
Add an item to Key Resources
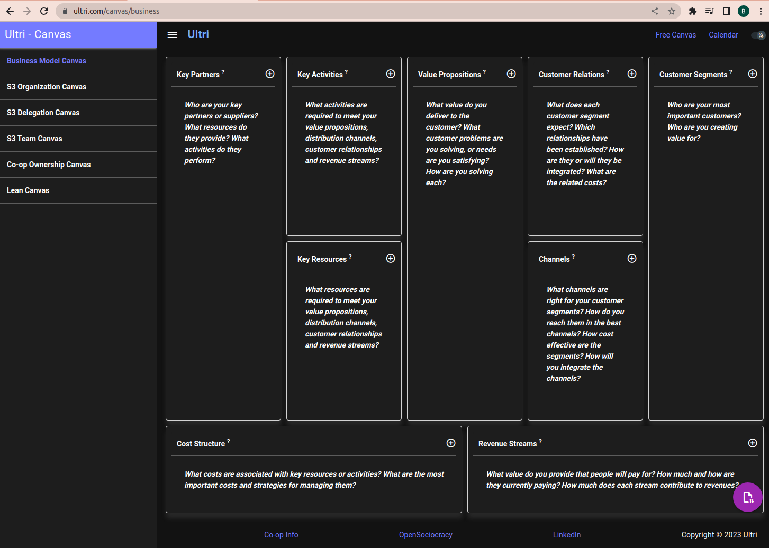coord(391,259)
